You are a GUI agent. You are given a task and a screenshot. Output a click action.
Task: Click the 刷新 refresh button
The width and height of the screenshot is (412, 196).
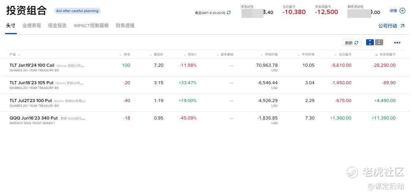351,43
